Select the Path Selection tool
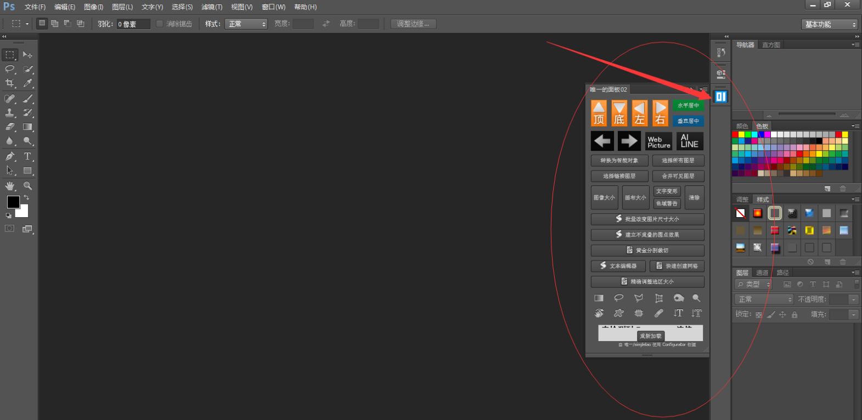862x420 pixels. tap(10, 171)
